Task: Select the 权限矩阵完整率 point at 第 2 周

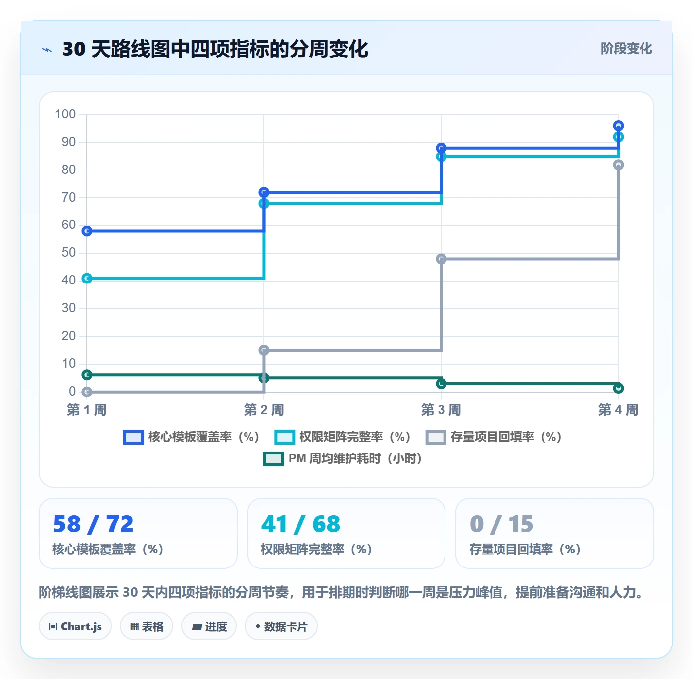Action: [264, 203]
